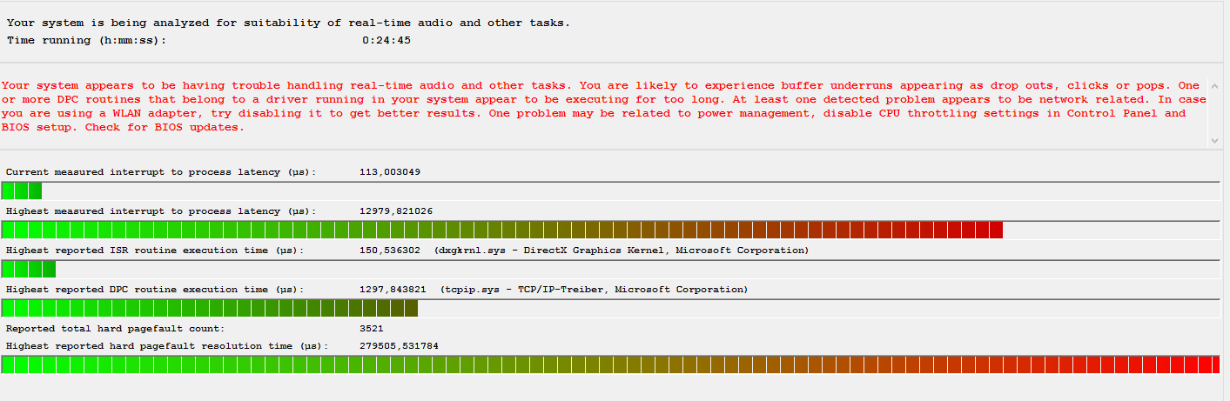1230x401 pixels.
Task: Click the current latency value 113,003049
Action: 389,172
